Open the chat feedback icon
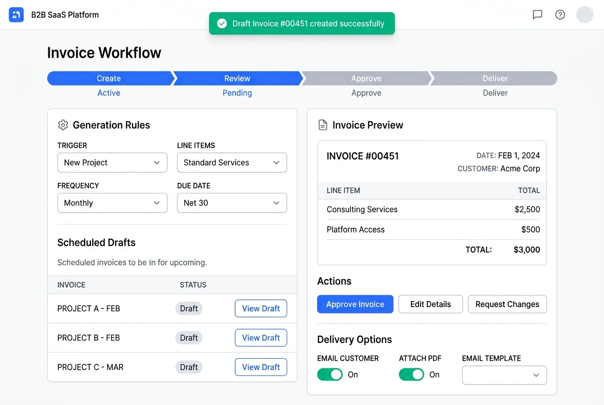The width and height of the screenshot is (604, 405). click(537, 14)
